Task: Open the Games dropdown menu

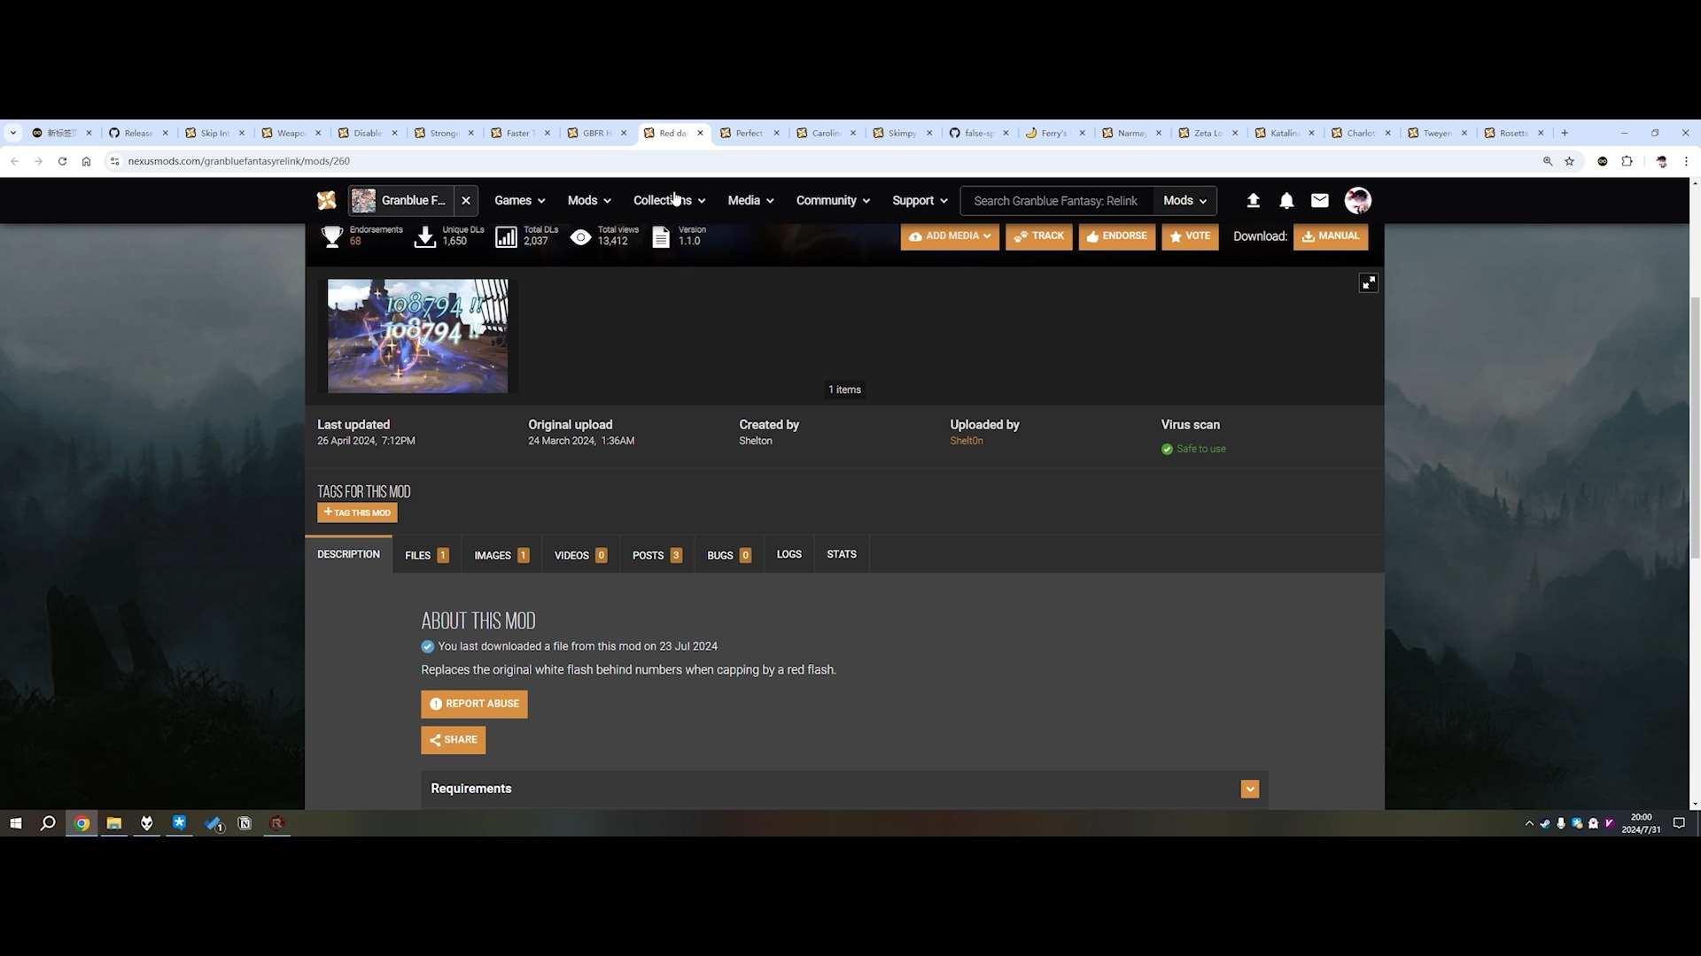Action: [520, 201]
